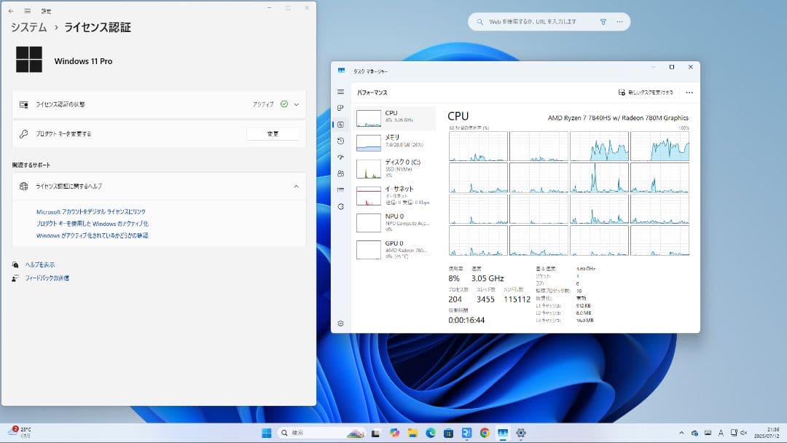This screenshot has width=787, height=443.
Task: Click the Windows 11 Pro logo
Action: [x=29, y=59]
